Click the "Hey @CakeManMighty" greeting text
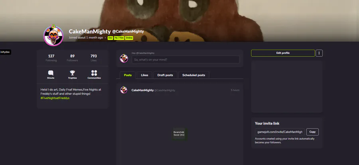359x165 pixels. [143, 53]
